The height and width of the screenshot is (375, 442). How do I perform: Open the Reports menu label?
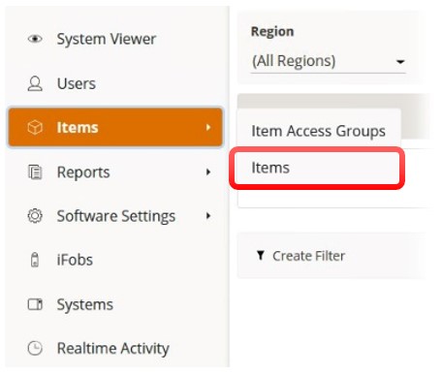click(x=83, y=172)
